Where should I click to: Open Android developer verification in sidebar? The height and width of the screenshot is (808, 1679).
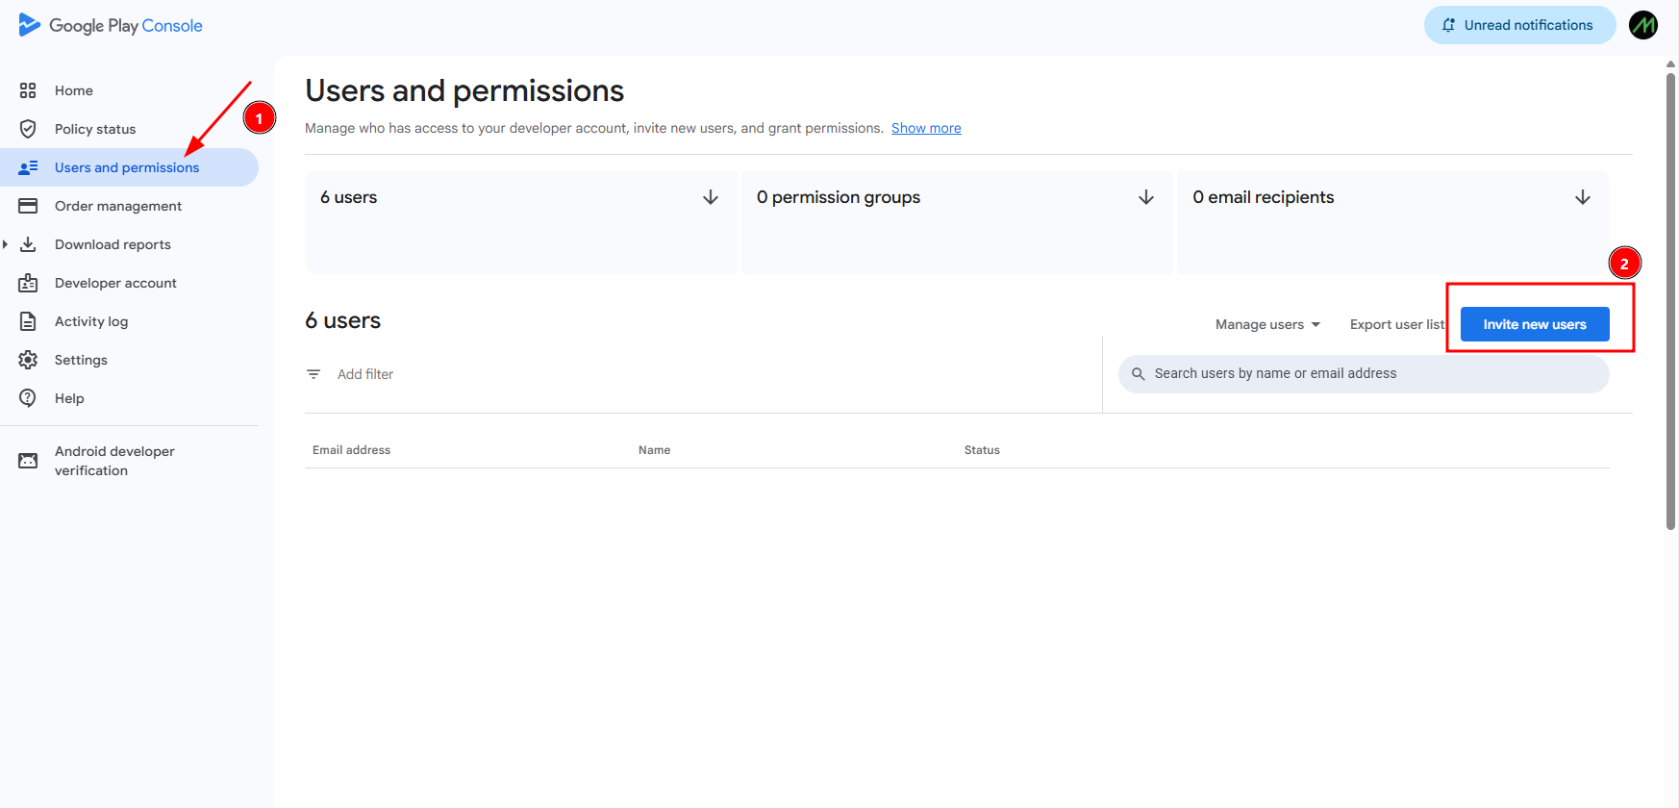130,461
